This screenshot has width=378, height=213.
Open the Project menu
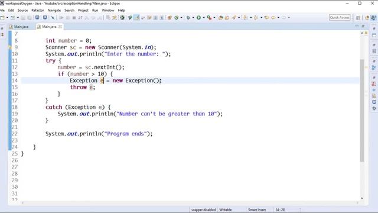83,11
